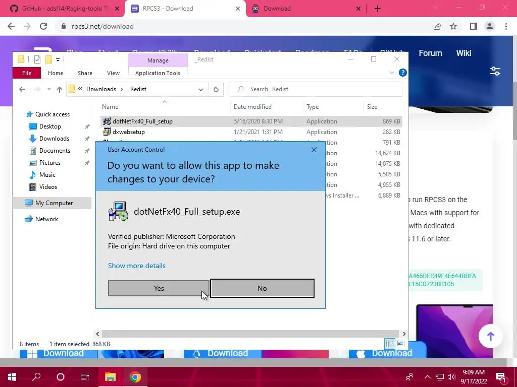Switch to the Download browser tab
517x387 pixels.
click(x=306, y=9)
